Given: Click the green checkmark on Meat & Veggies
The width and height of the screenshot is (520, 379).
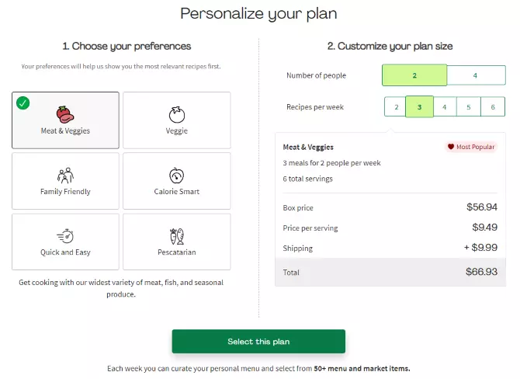Looking at the screenshot, I should (x=23, y=103).
